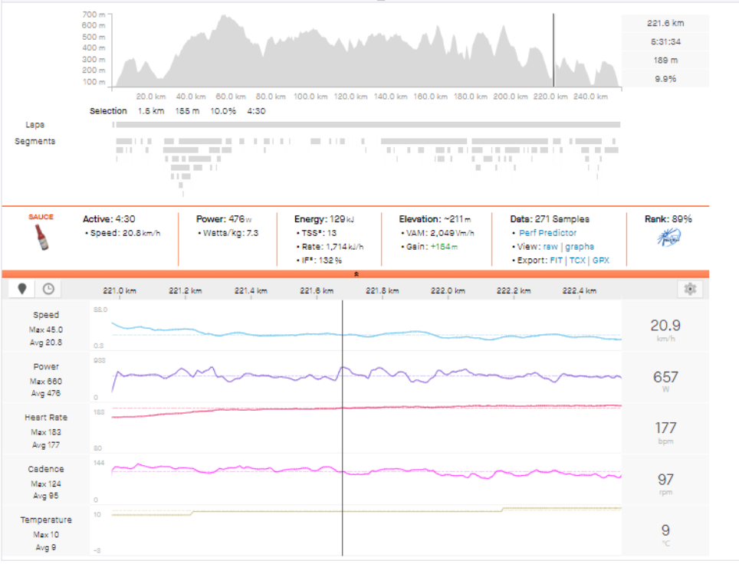Viewport: 739px width, 564px height.
Task: Export the selection as FIT
Action: click(x=556, y=260)
